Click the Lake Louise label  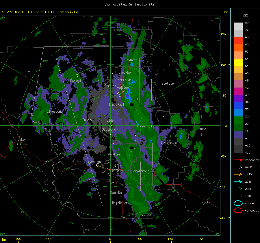pyautogui.click(x=22, y=142)
